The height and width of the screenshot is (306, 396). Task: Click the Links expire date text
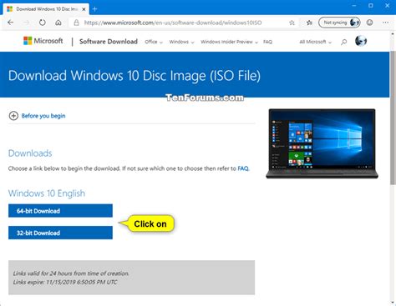click(65, 282)
